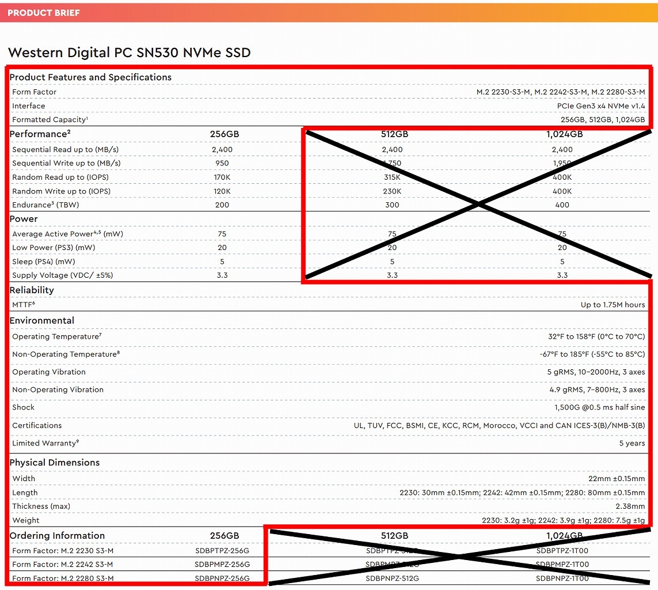Click the "Certifications" row label
The height and width of the screenshot is (590, 658).
click(37, 425)
